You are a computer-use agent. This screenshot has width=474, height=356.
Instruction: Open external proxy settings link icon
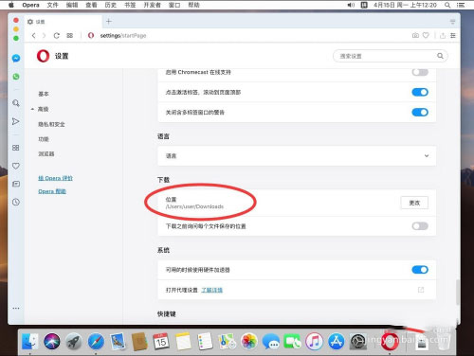421,290
